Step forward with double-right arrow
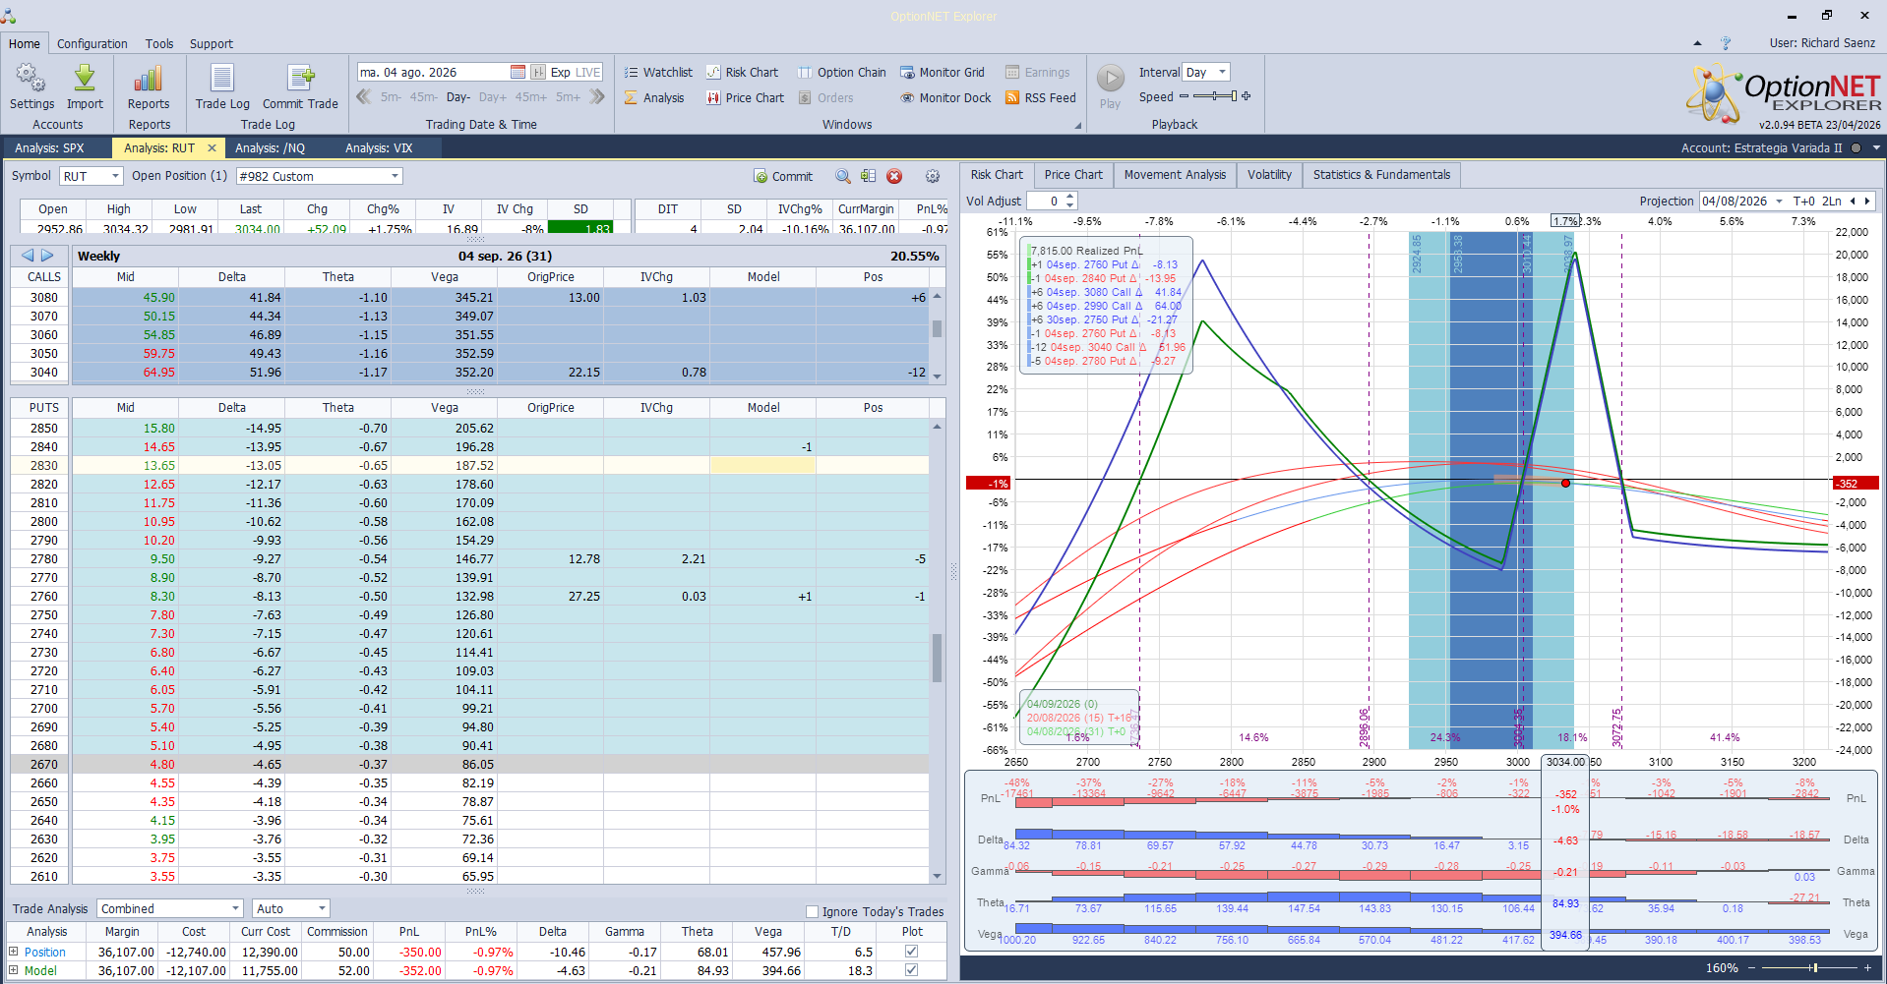Viewport: 1887px width, 984px height. (596, 96)
